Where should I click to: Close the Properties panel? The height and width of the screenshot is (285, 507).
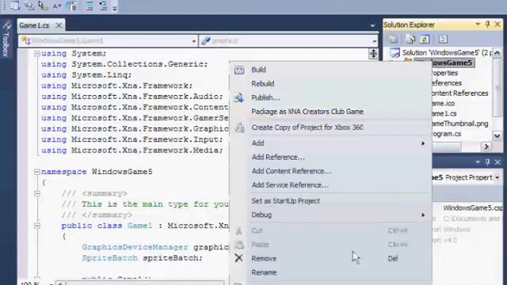[497, 161]
